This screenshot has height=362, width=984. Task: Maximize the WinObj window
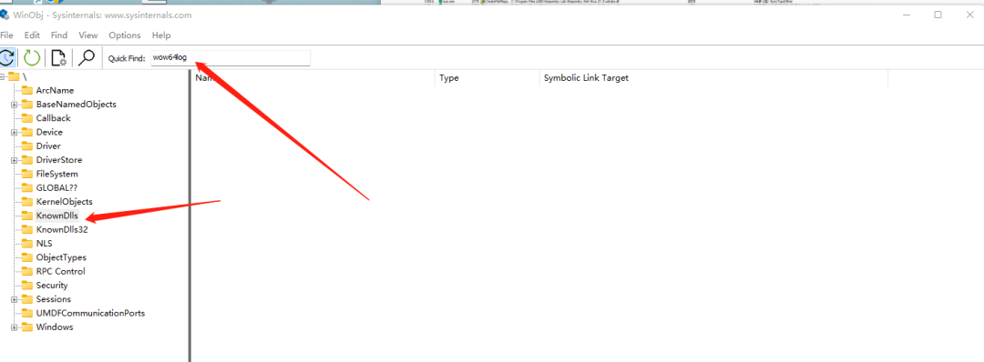(x=938, y=15)
